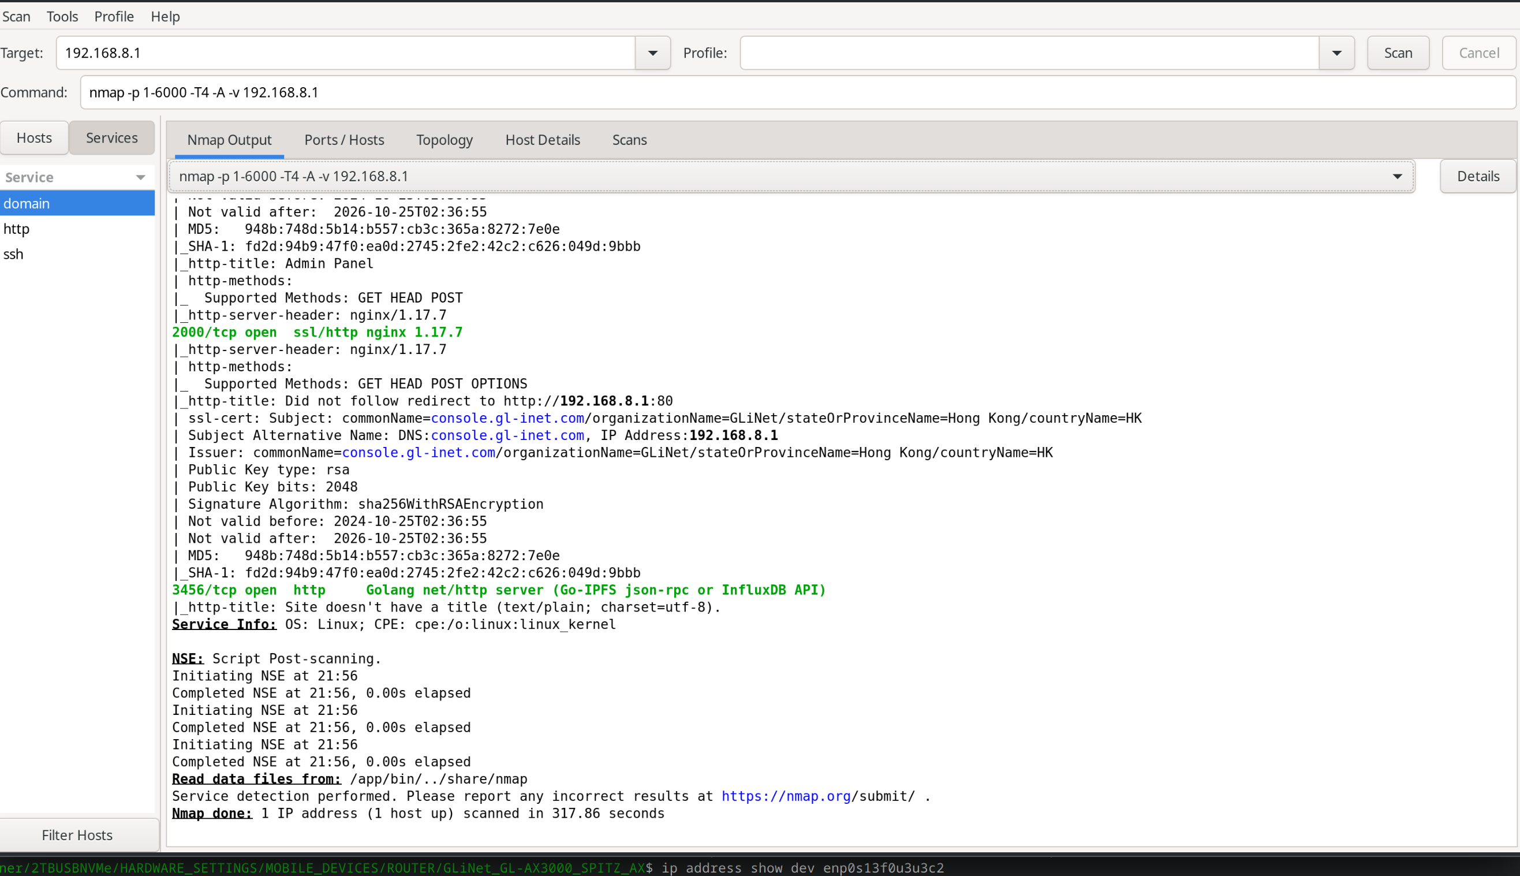Switch to the Topology tab
Screen dimensions: 1520x876
pyautogui.click(x=444, y=140)
